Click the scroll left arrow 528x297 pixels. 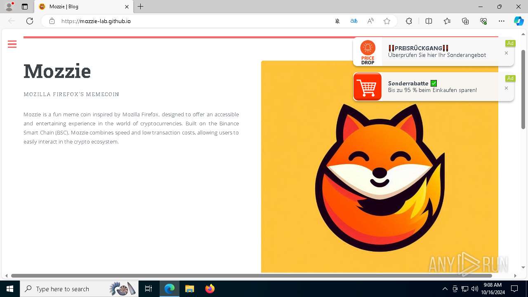[x=6, y=276]
